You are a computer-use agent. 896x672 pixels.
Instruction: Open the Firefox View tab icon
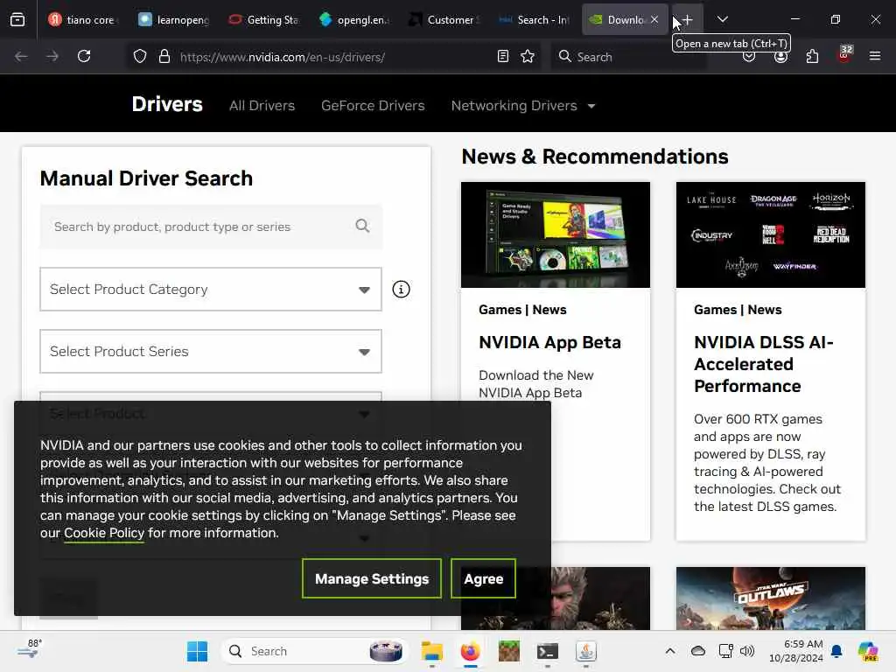click(x=17, y=19)
